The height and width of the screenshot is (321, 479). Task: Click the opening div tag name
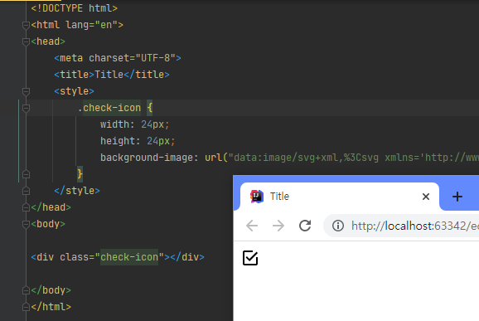click(46, 257)
